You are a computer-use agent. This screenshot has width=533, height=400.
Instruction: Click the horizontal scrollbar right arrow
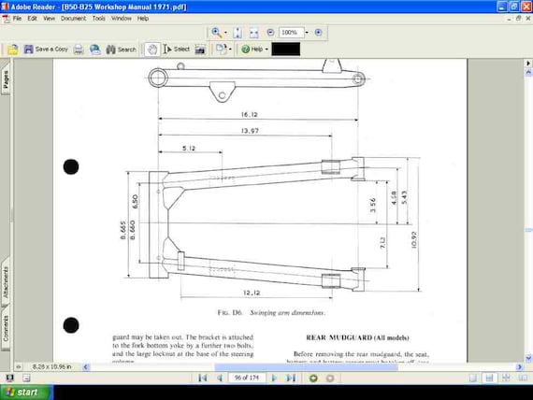pos(519,367)
